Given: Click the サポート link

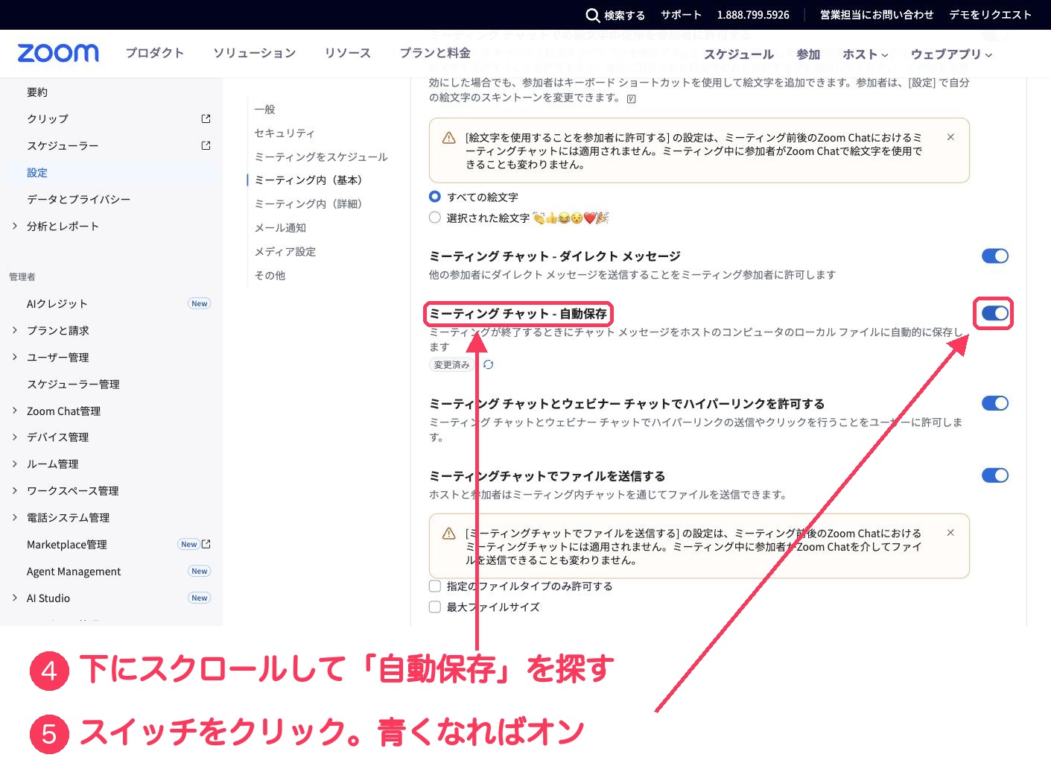Looking at the screenshot, I should click(x=681, y=15).
